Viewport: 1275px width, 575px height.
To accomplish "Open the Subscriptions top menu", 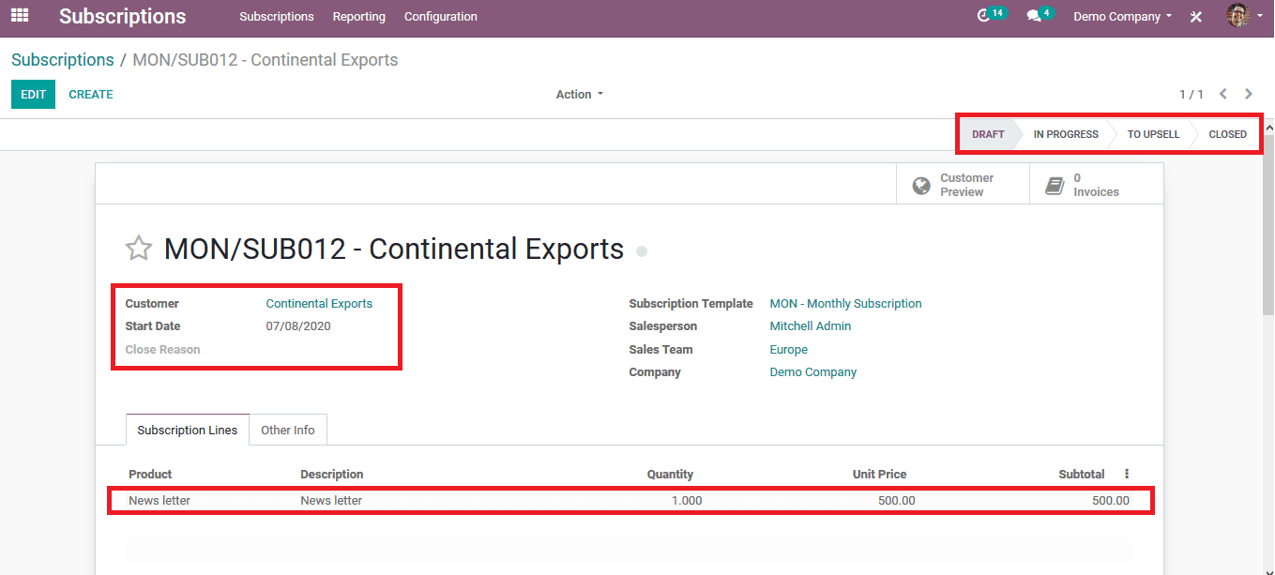I will (277, 17).
